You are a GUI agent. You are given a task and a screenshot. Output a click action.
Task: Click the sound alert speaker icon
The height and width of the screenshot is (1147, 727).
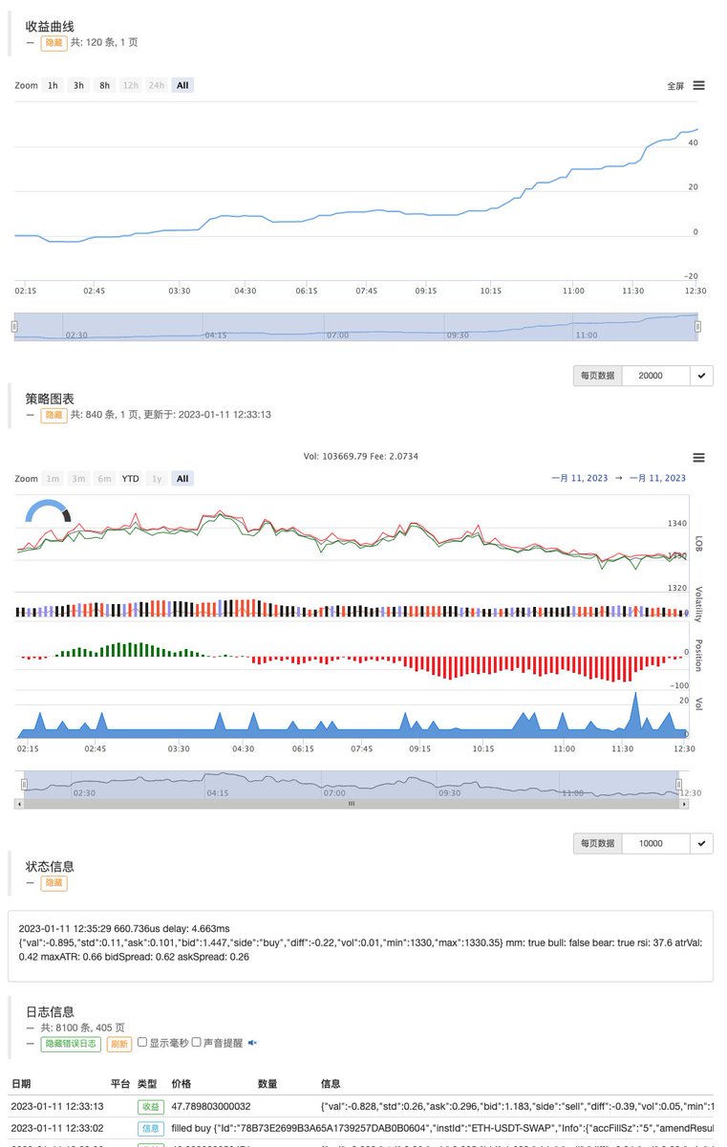[252, 1043]
